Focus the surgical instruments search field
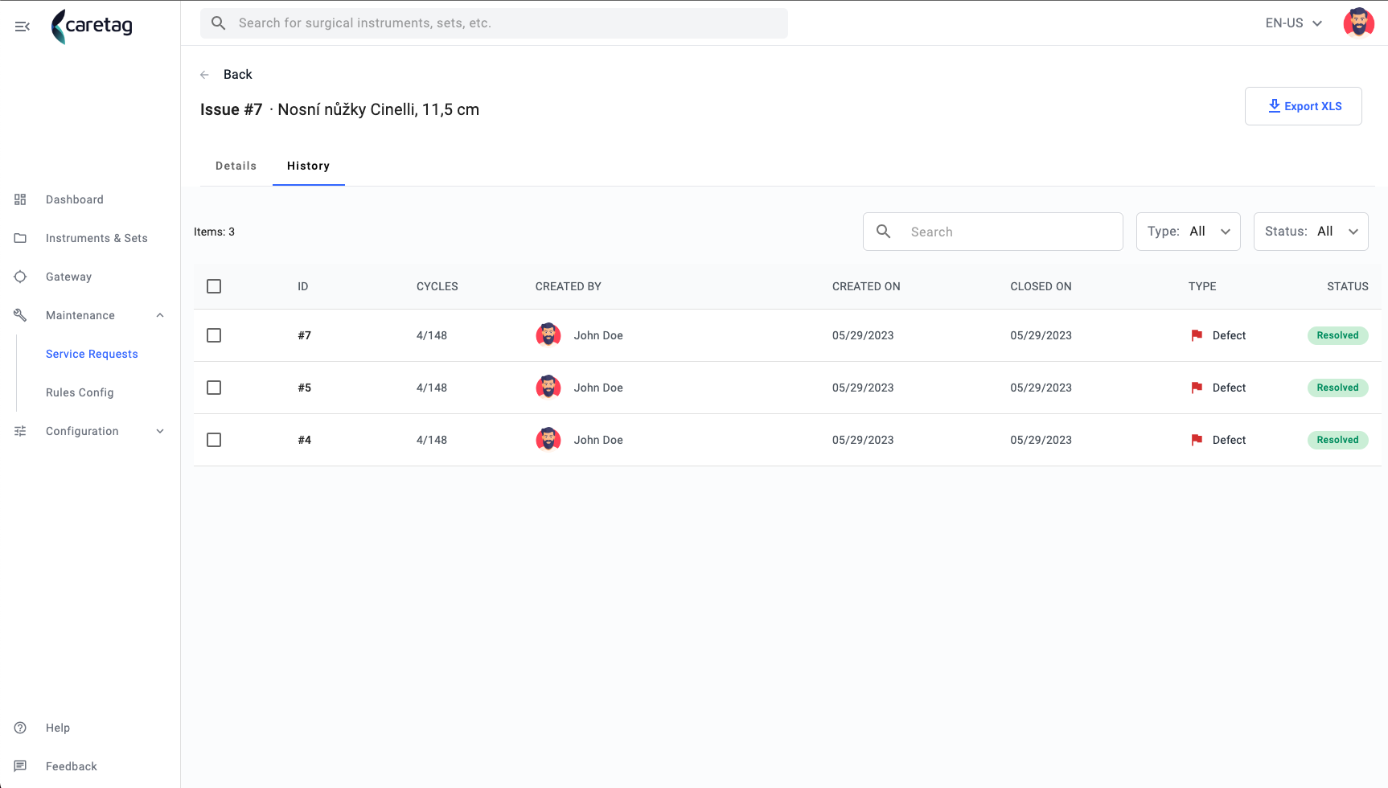Viewport: 1388px width, 788px height. (494, 23)
